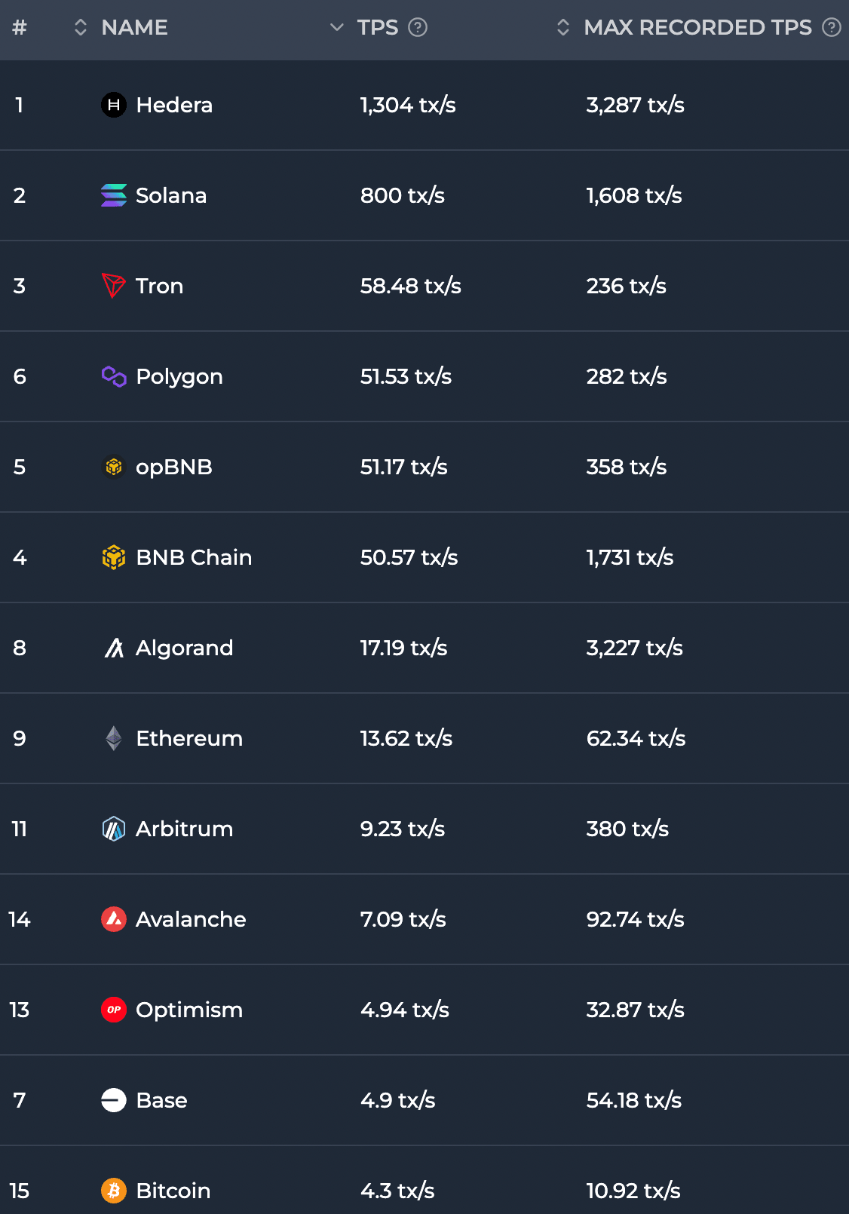Open the Base chain link

pos(161,1100)
